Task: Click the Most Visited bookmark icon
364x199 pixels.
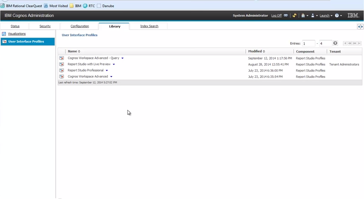Action: tap(46, 6)
